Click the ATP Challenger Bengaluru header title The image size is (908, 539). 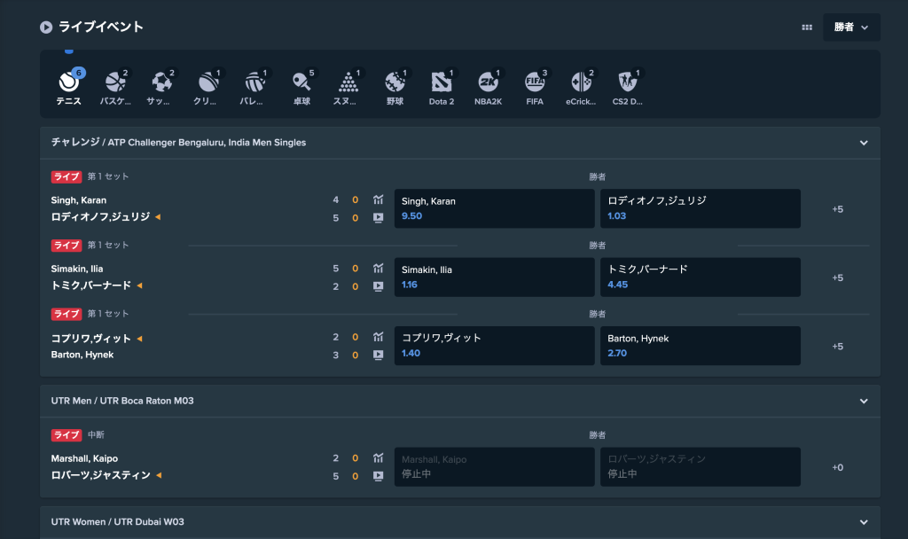[178, 143]
